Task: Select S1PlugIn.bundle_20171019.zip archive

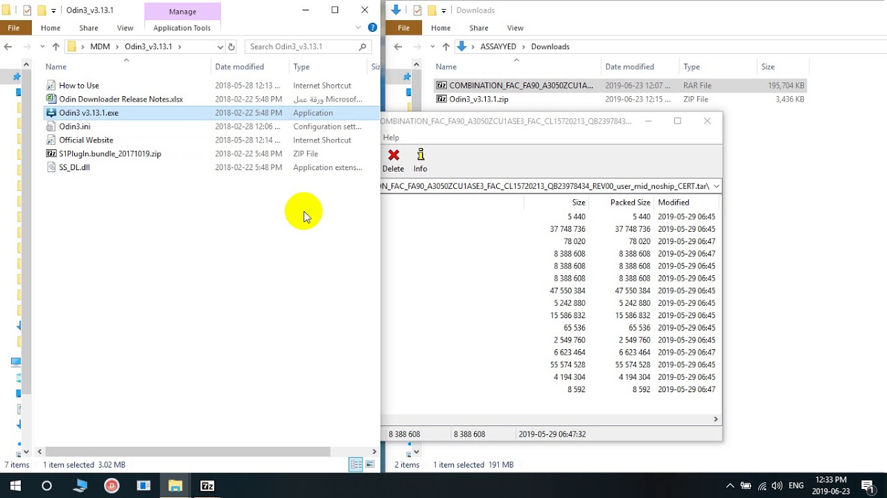Action: 103,154
